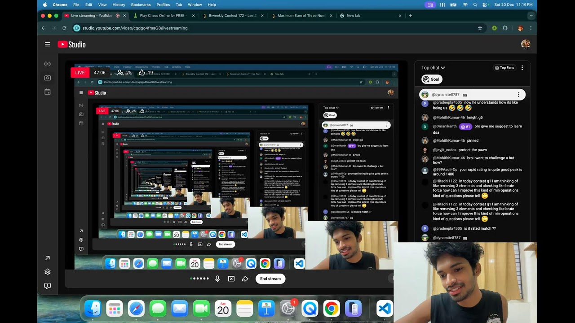
Task: Click the End stream button
Action: click(270, 279)
